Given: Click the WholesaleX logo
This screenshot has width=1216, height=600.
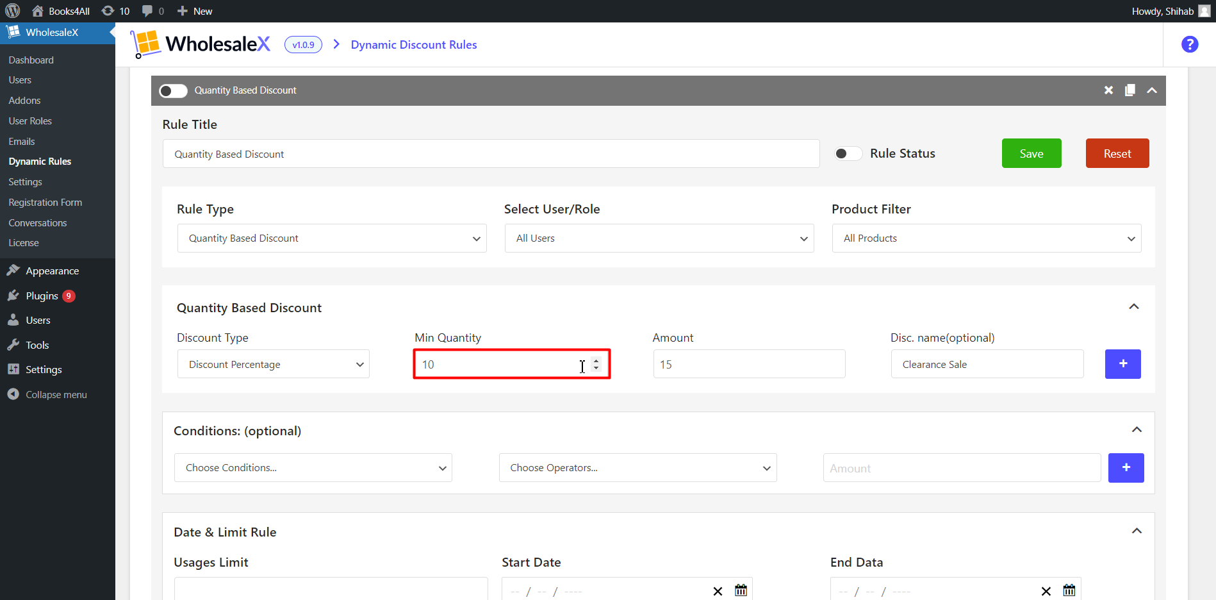Looking at the screenshot, I should [x=201, y=44].
